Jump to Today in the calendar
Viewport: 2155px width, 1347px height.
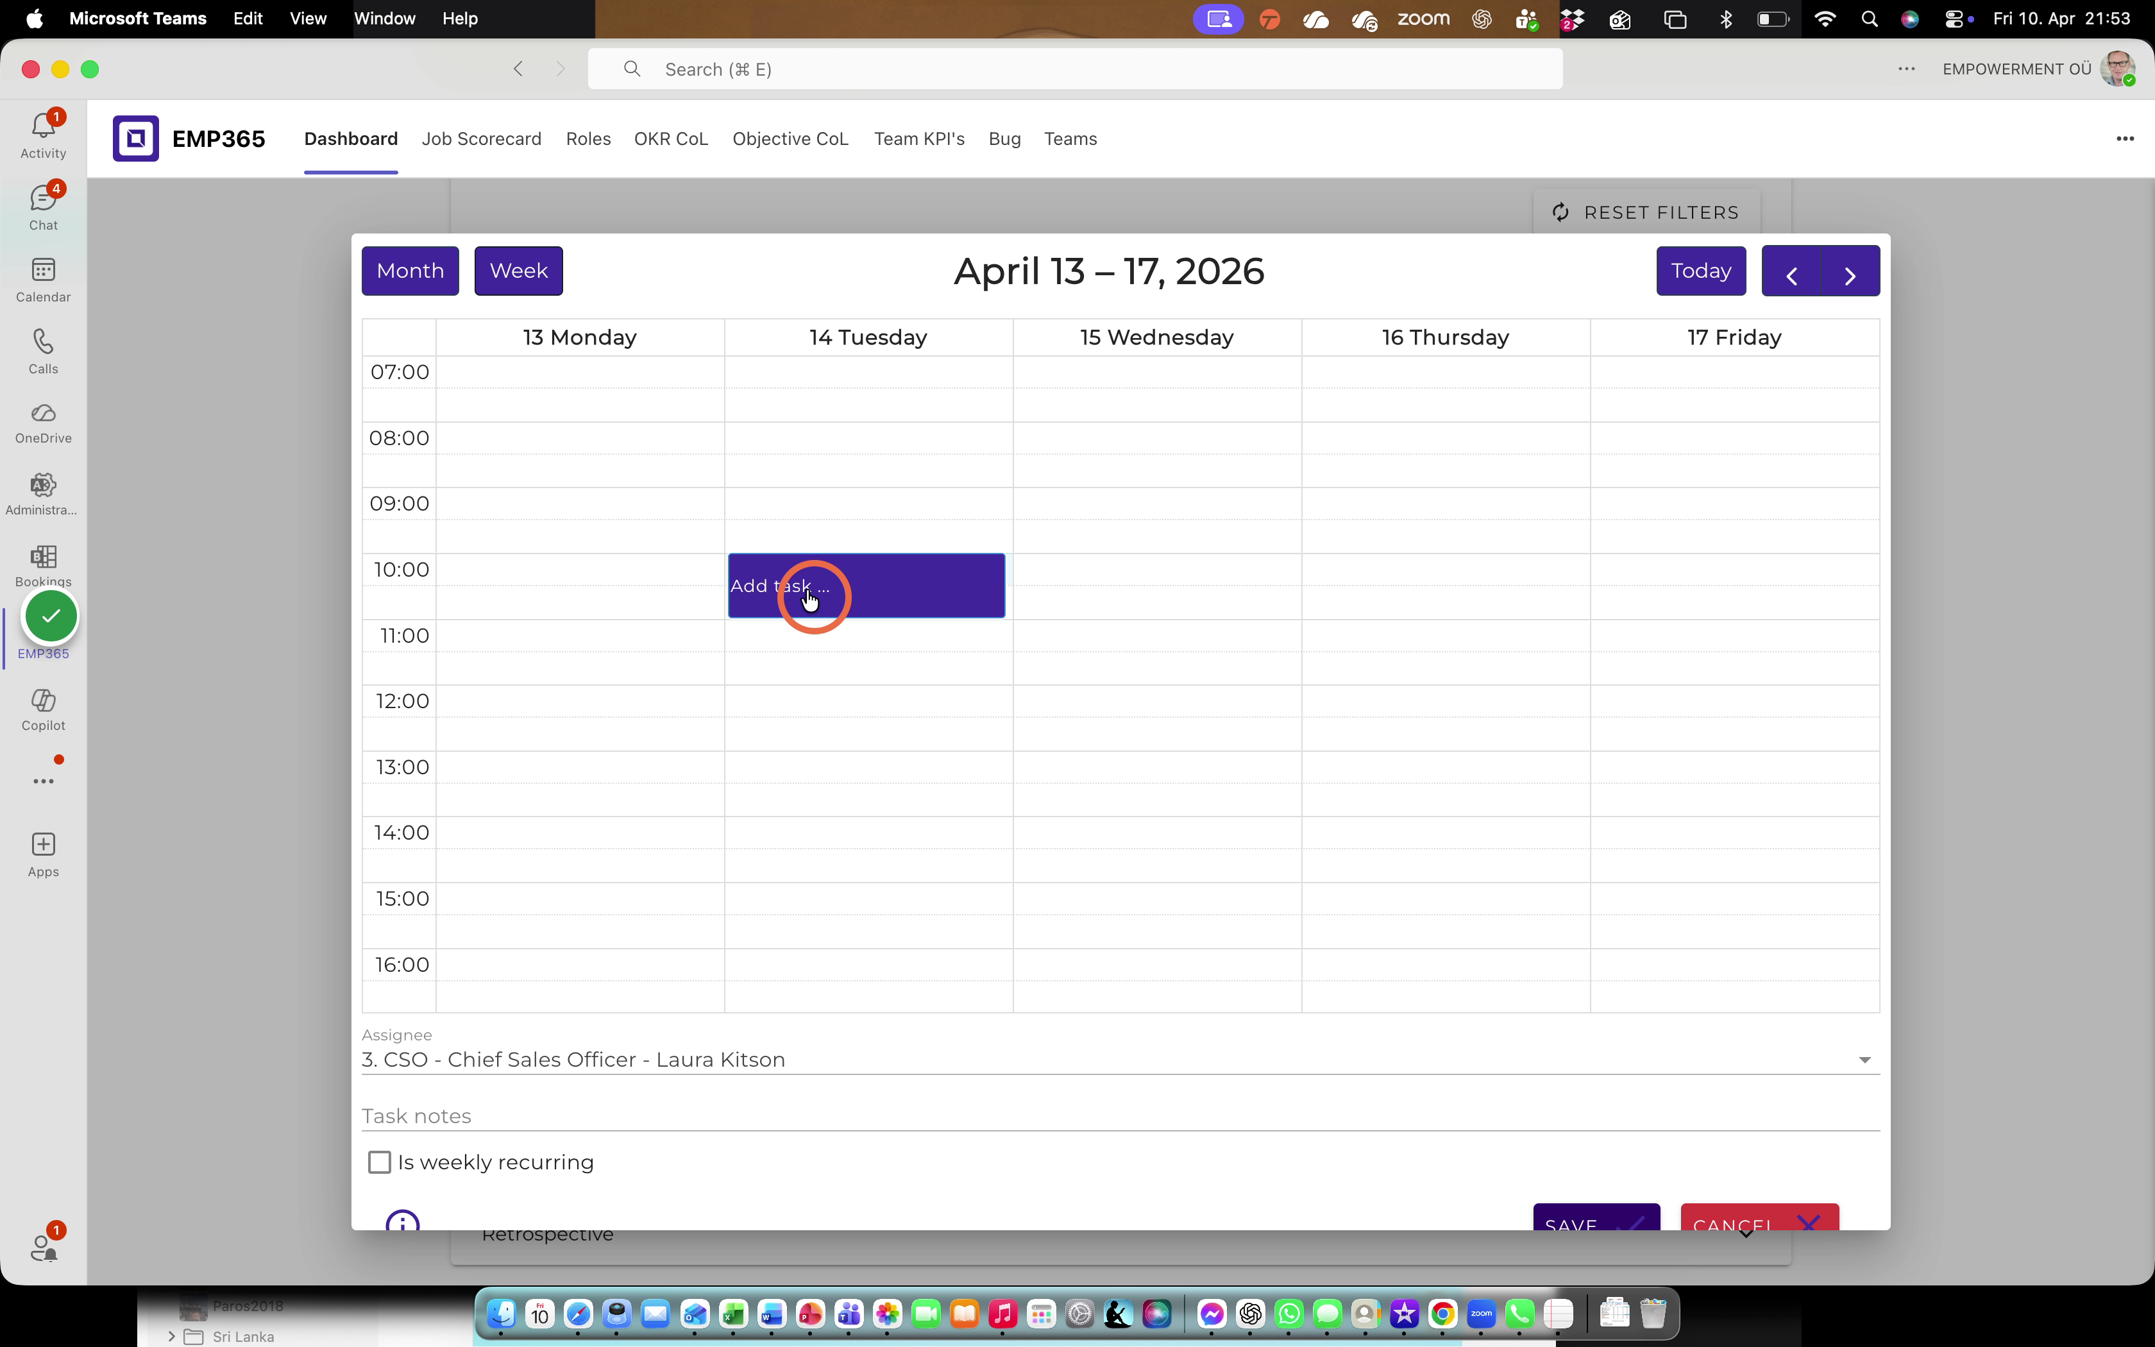1701,271
